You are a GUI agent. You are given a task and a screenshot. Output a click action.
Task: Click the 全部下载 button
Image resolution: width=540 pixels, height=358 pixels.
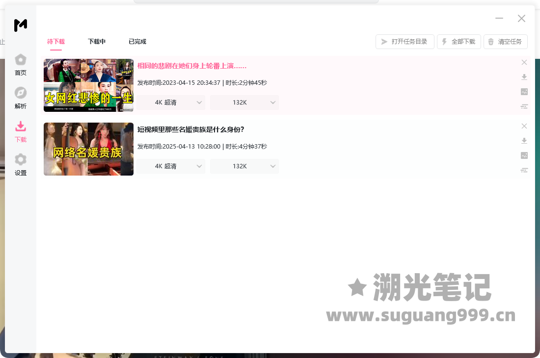click(459, 42)
